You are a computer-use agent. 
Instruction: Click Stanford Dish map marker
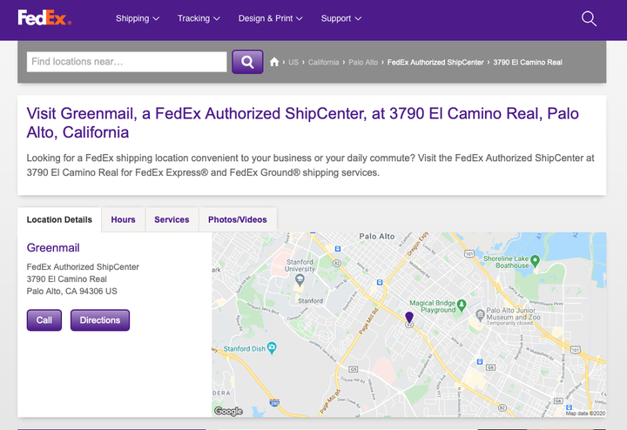[272, 348]
